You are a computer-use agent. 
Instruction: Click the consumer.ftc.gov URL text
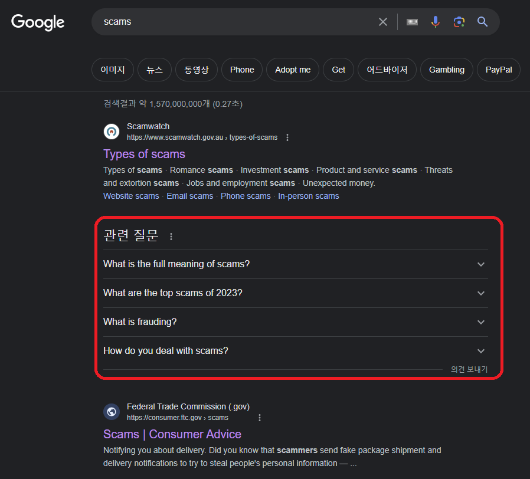point(178,418)
